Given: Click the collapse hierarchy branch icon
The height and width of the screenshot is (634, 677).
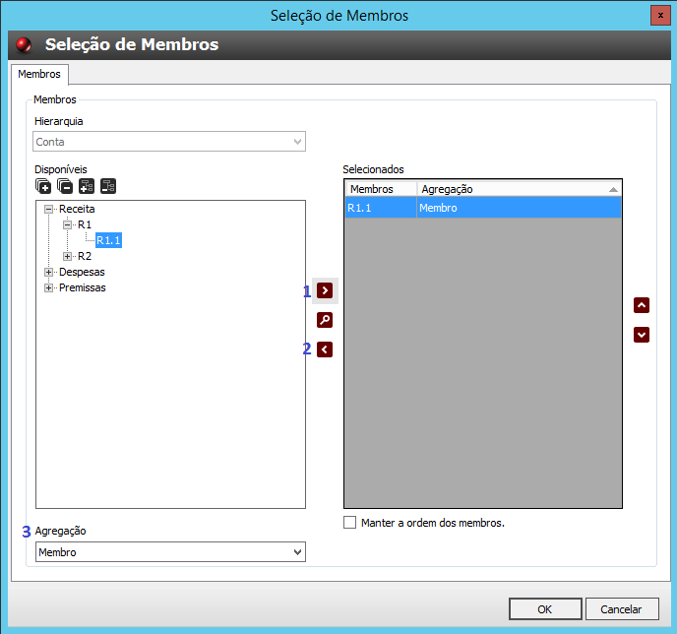Looking at the screenshot, I should (x=108, y=186).
